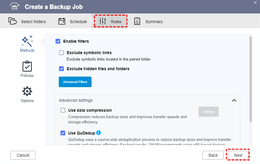Click the Summary checklist icon
The image size is (260, 164).
[137, 21]
